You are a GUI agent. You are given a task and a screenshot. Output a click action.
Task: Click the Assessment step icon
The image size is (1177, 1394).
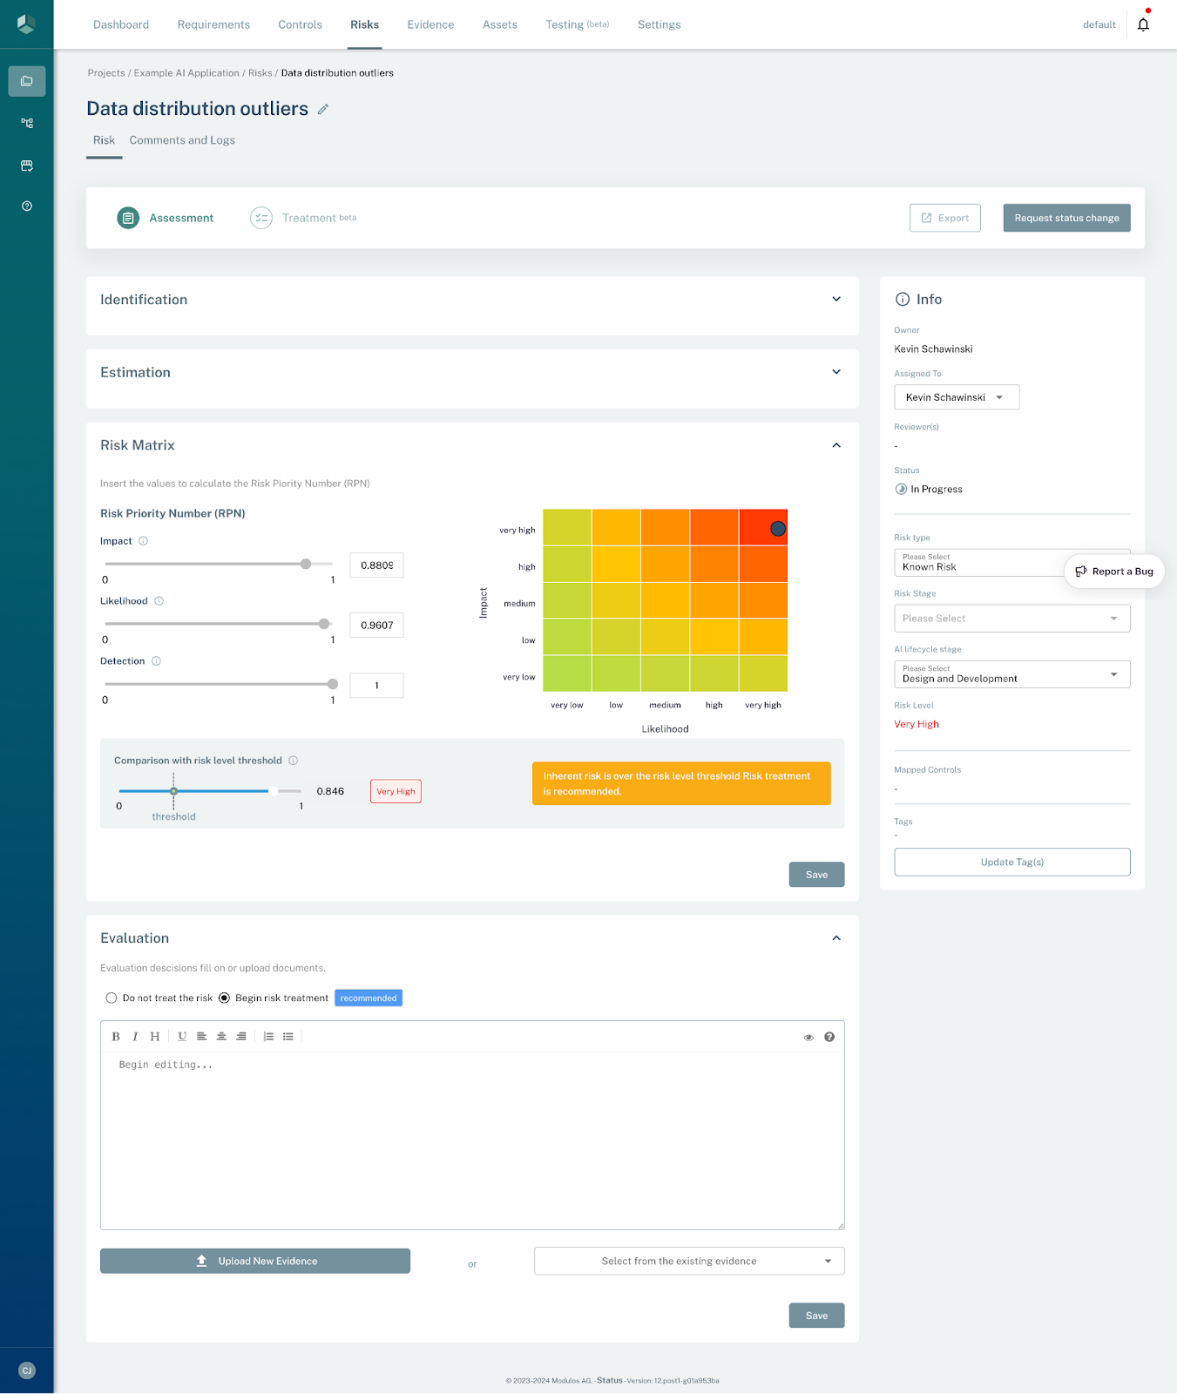click(128, 218)
